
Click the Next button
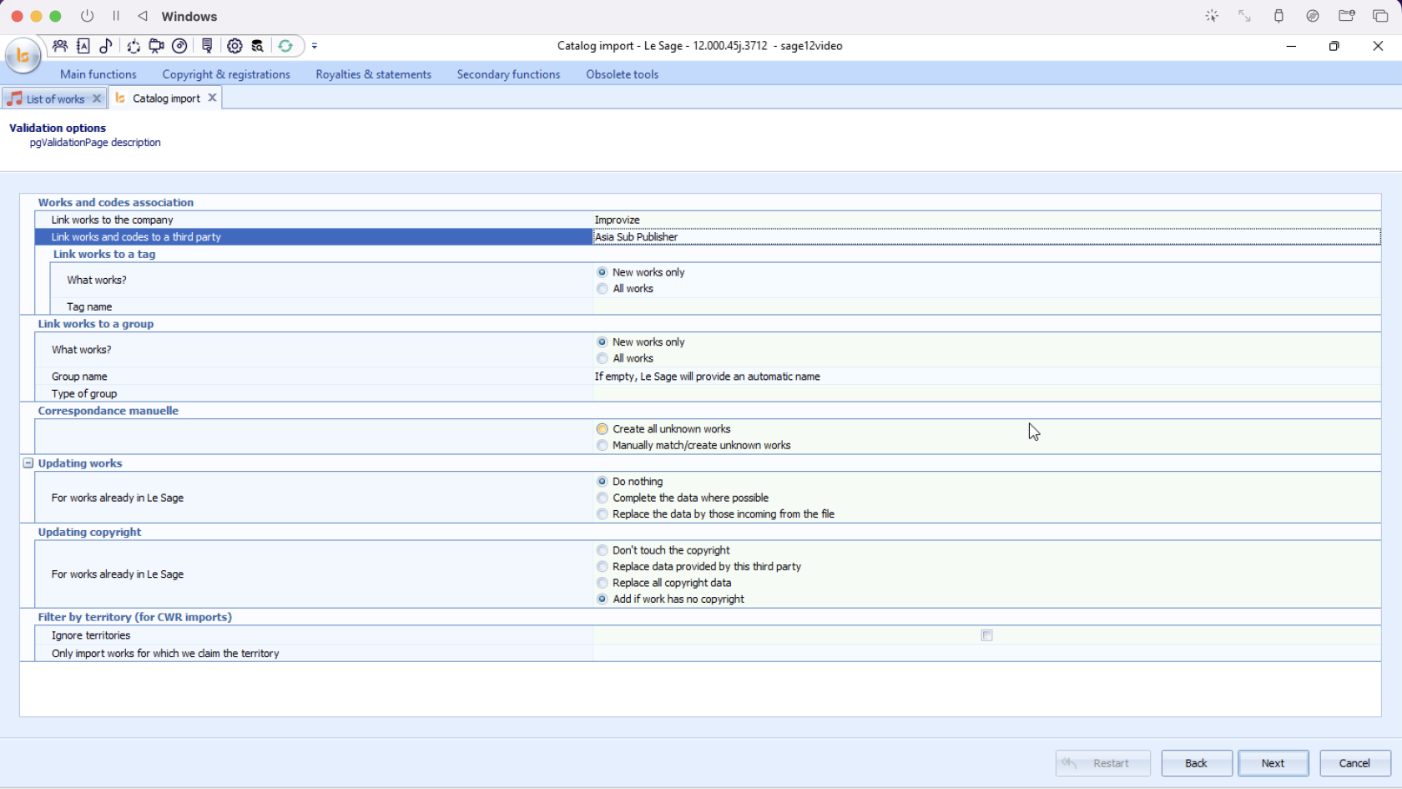pos(1273,763)
